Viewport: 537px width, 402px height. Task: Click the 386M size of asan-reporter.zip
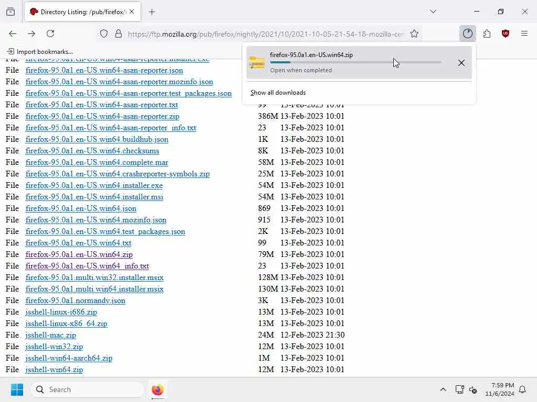click(268, 116)
